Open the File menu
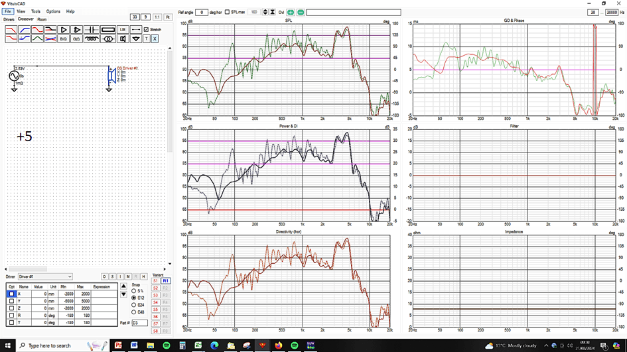Image resolution: width=627 pixels, height=352 pixels. (7, 11)
